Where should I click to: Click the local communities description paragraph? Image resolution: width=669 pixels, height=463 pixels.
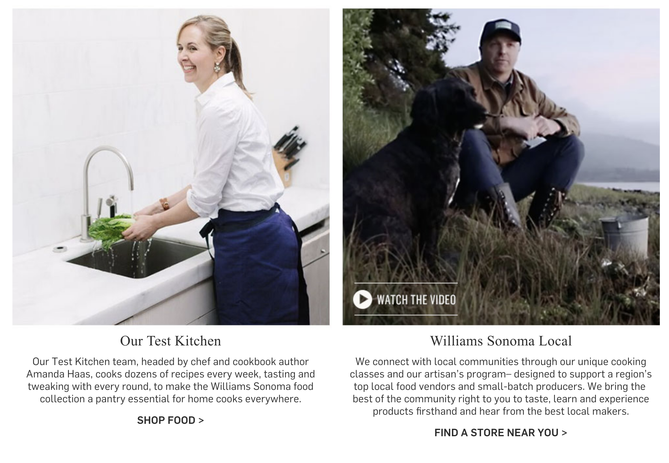point(501,386)
